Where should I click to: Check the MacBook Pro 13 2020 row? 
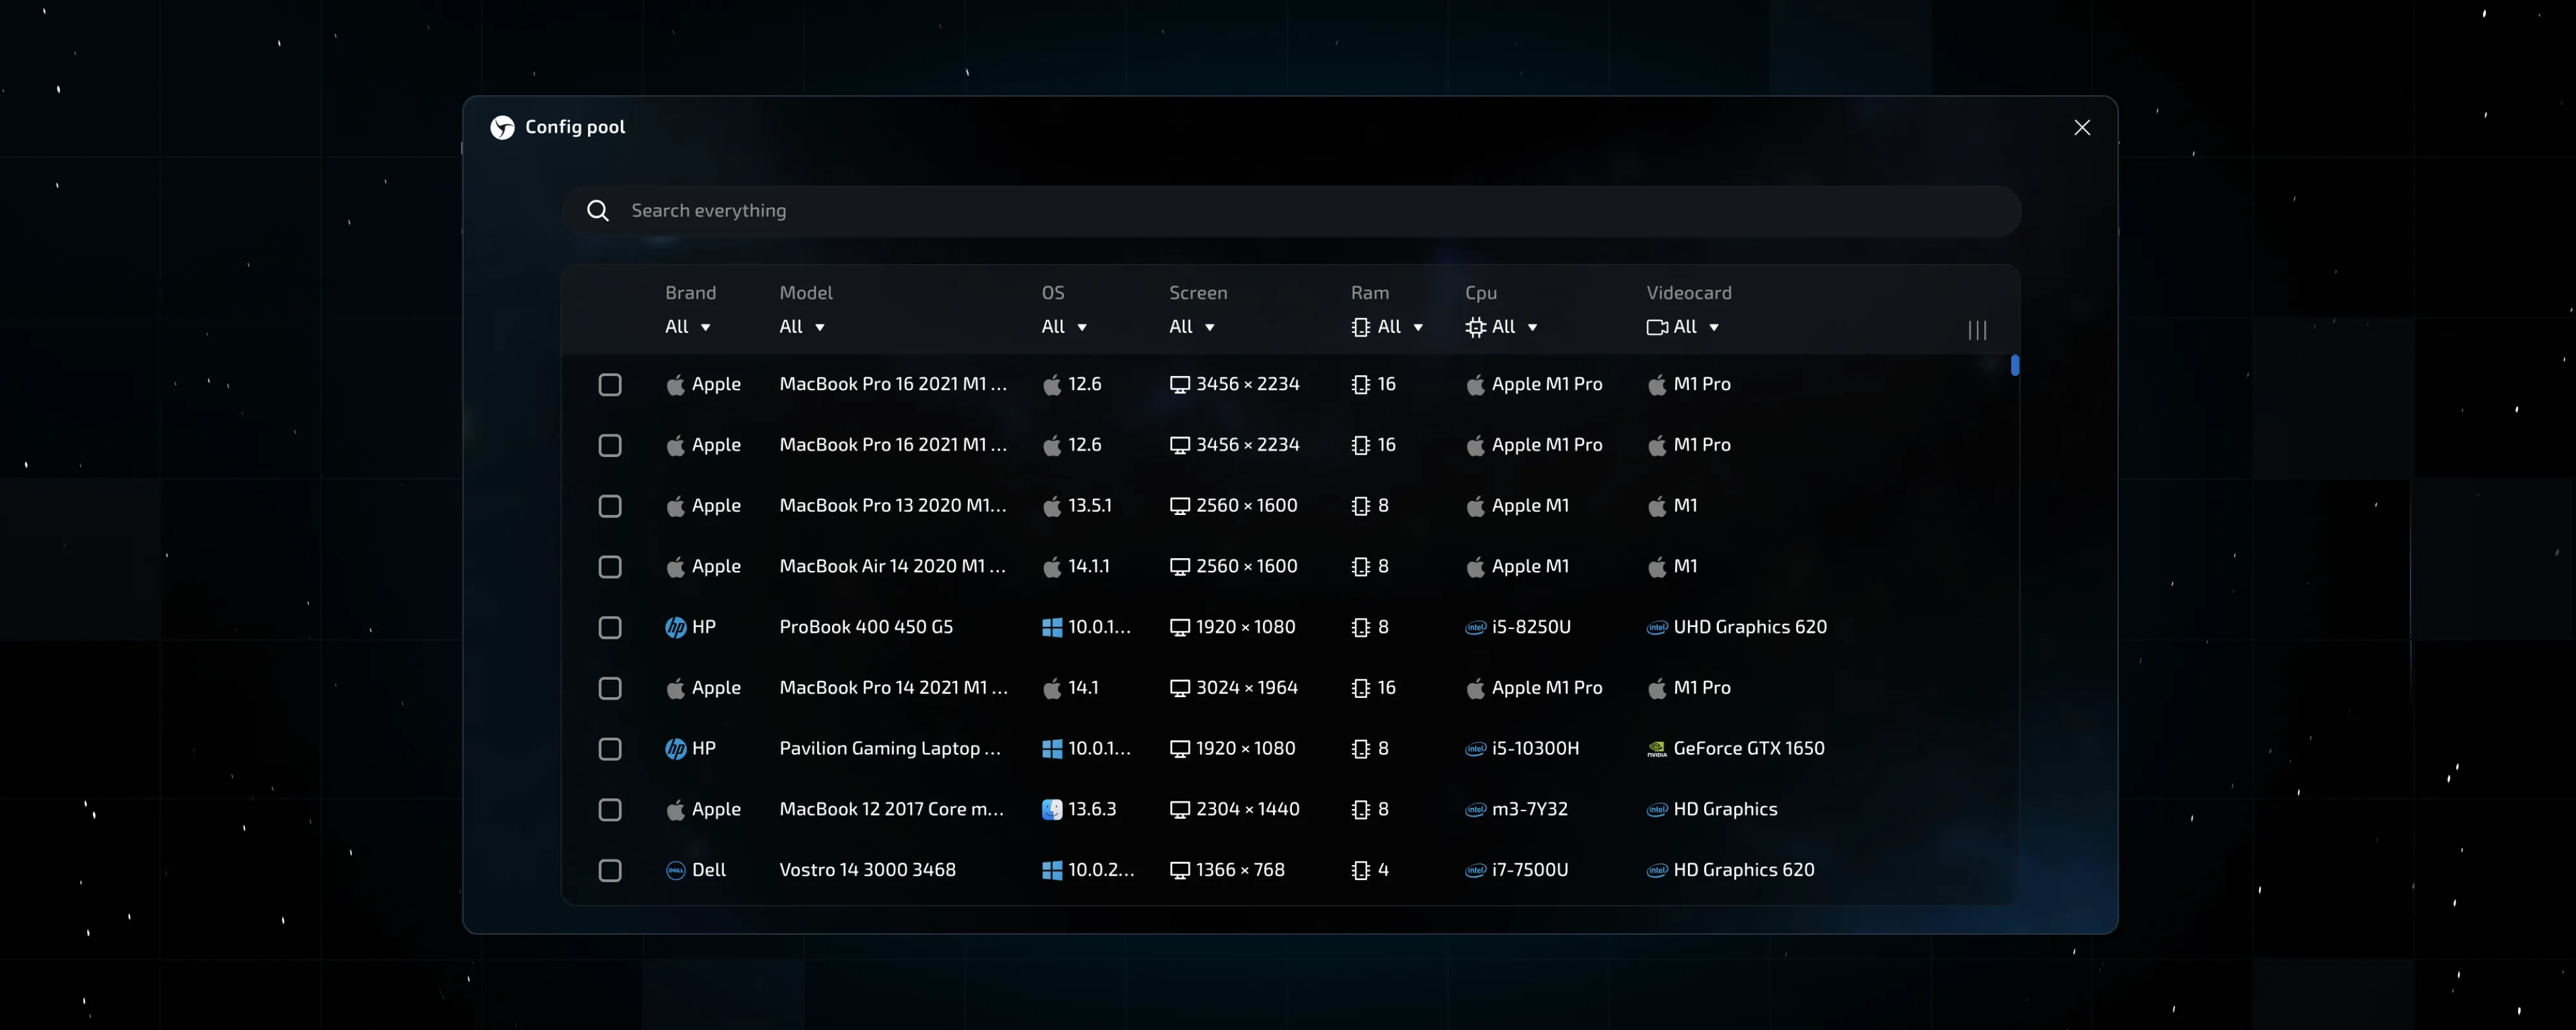610,506
